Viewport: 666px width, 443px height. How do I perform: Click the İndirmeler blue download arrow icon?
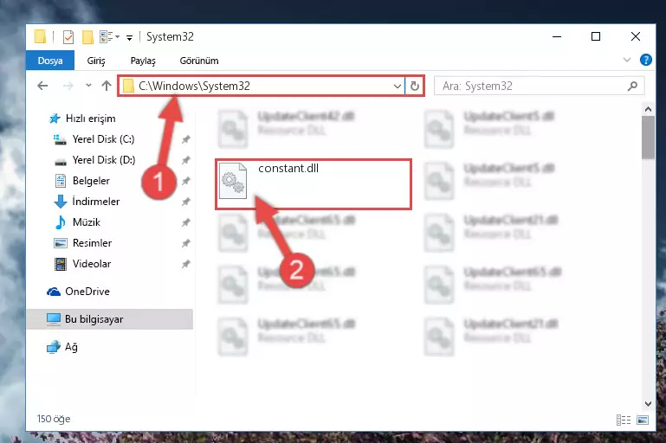pyautogui.click(x=61, y=202)
